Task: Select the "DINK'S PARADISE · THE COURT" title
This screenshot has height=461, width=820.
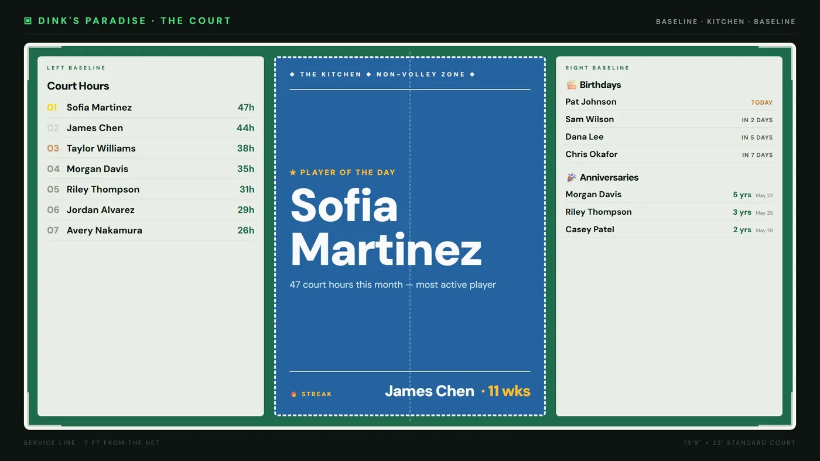Action: click(x=135, y=21)
